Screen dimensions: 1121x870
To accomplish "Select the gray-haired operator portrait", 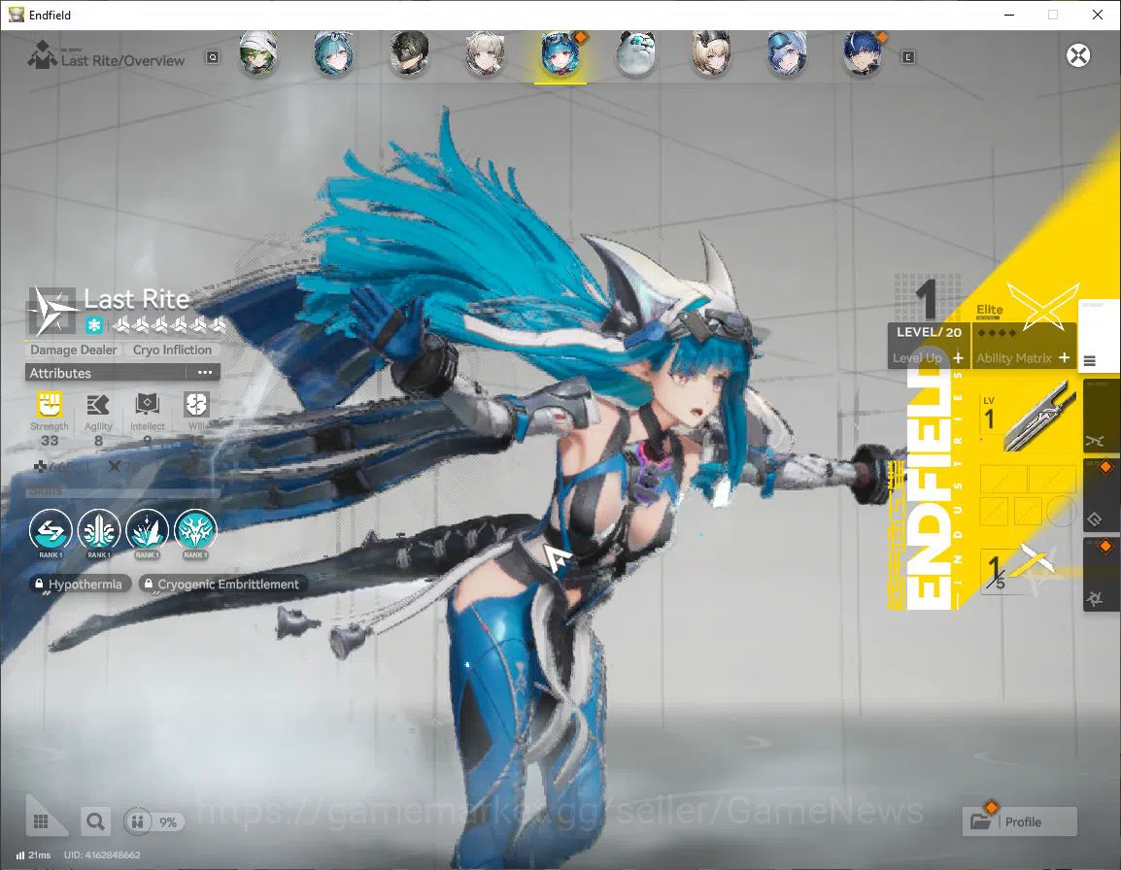I will [485, 53].
